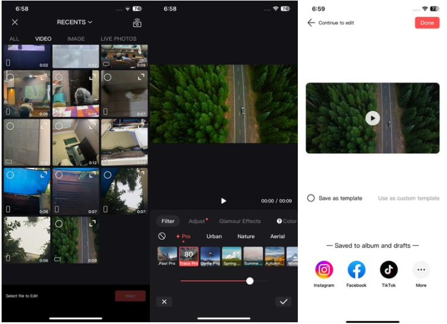Select the forest road video's selection circle
447x324 pixels.
tap(59, 224)
